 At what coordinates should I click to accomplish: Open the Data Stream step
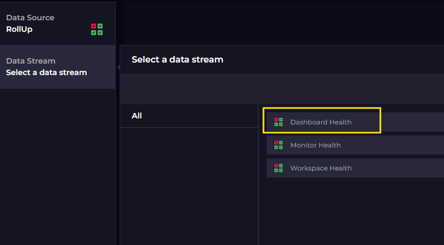(x=55, y=67)
